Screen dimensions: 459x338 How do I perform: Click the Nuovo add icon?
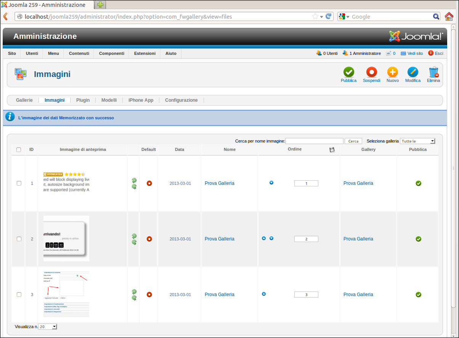point(392,72)
